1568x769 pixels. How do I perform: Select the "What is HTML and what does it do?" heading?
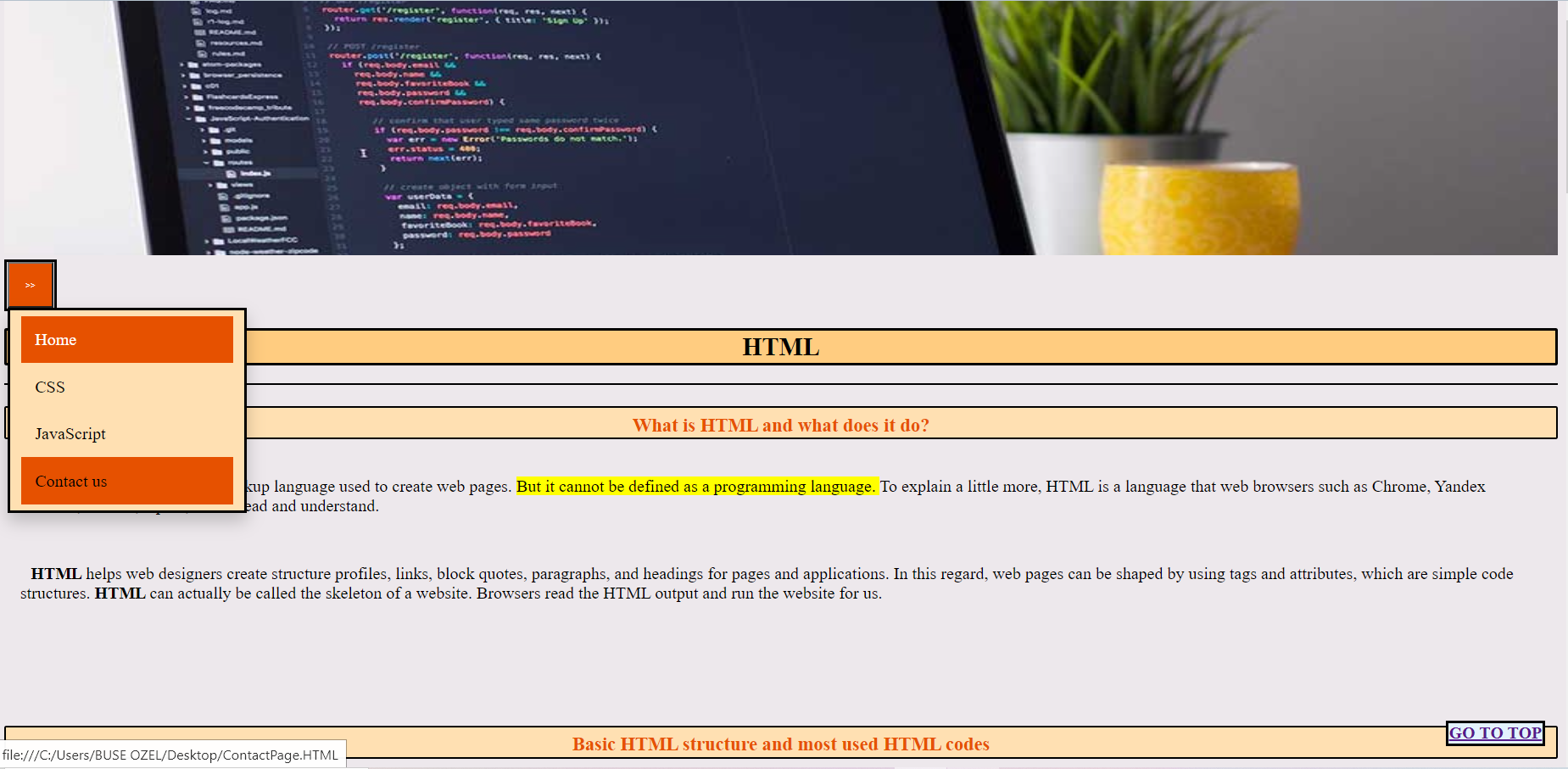click(x=781, y=424)
